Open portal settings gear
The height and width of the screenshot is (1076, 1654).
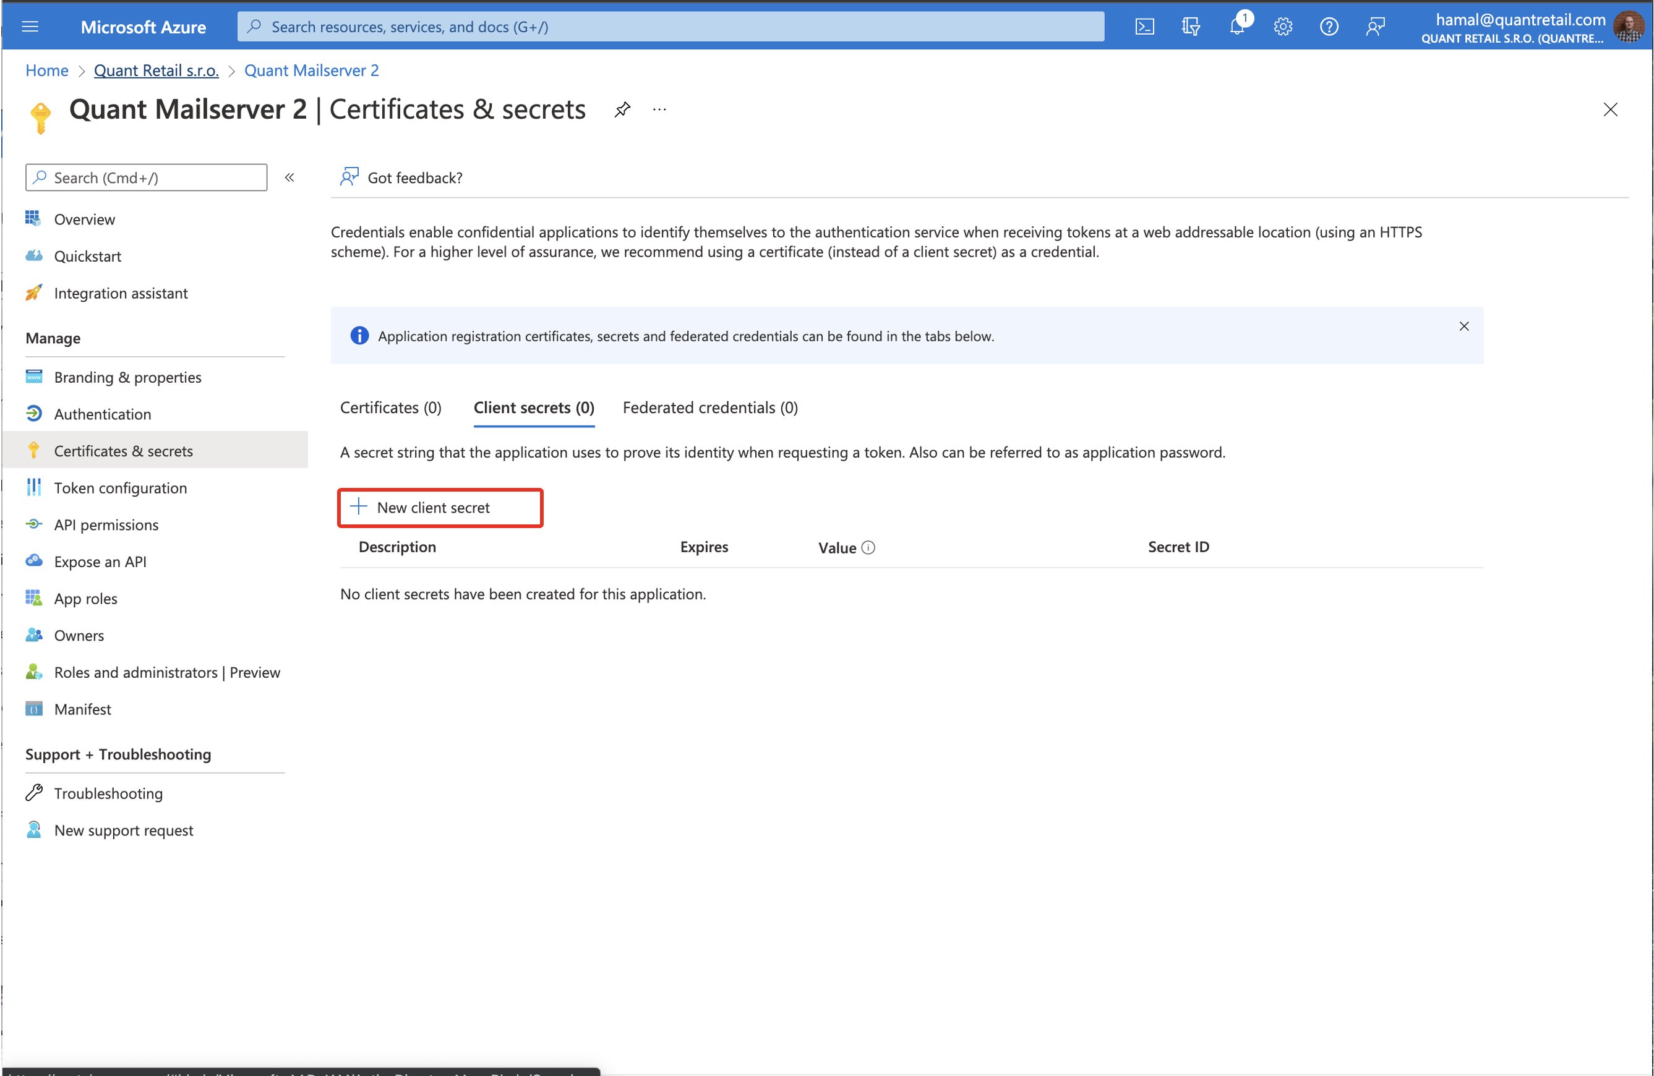[1283, 27]
